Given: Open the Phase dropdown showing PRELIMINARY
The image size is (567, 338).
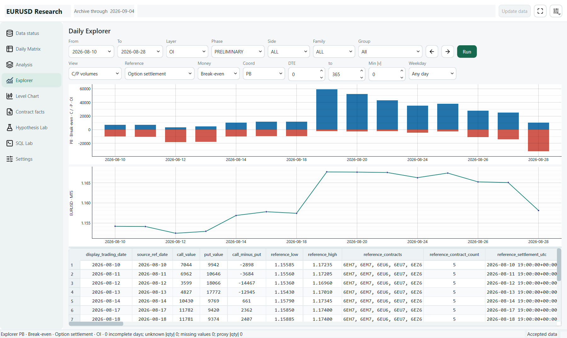Looking at the screenshot, I should pyautogui.click(x=238, y=52).
